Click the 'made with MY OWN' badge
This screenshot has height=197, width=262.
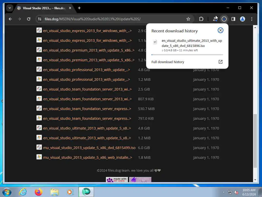coord(117,180)
